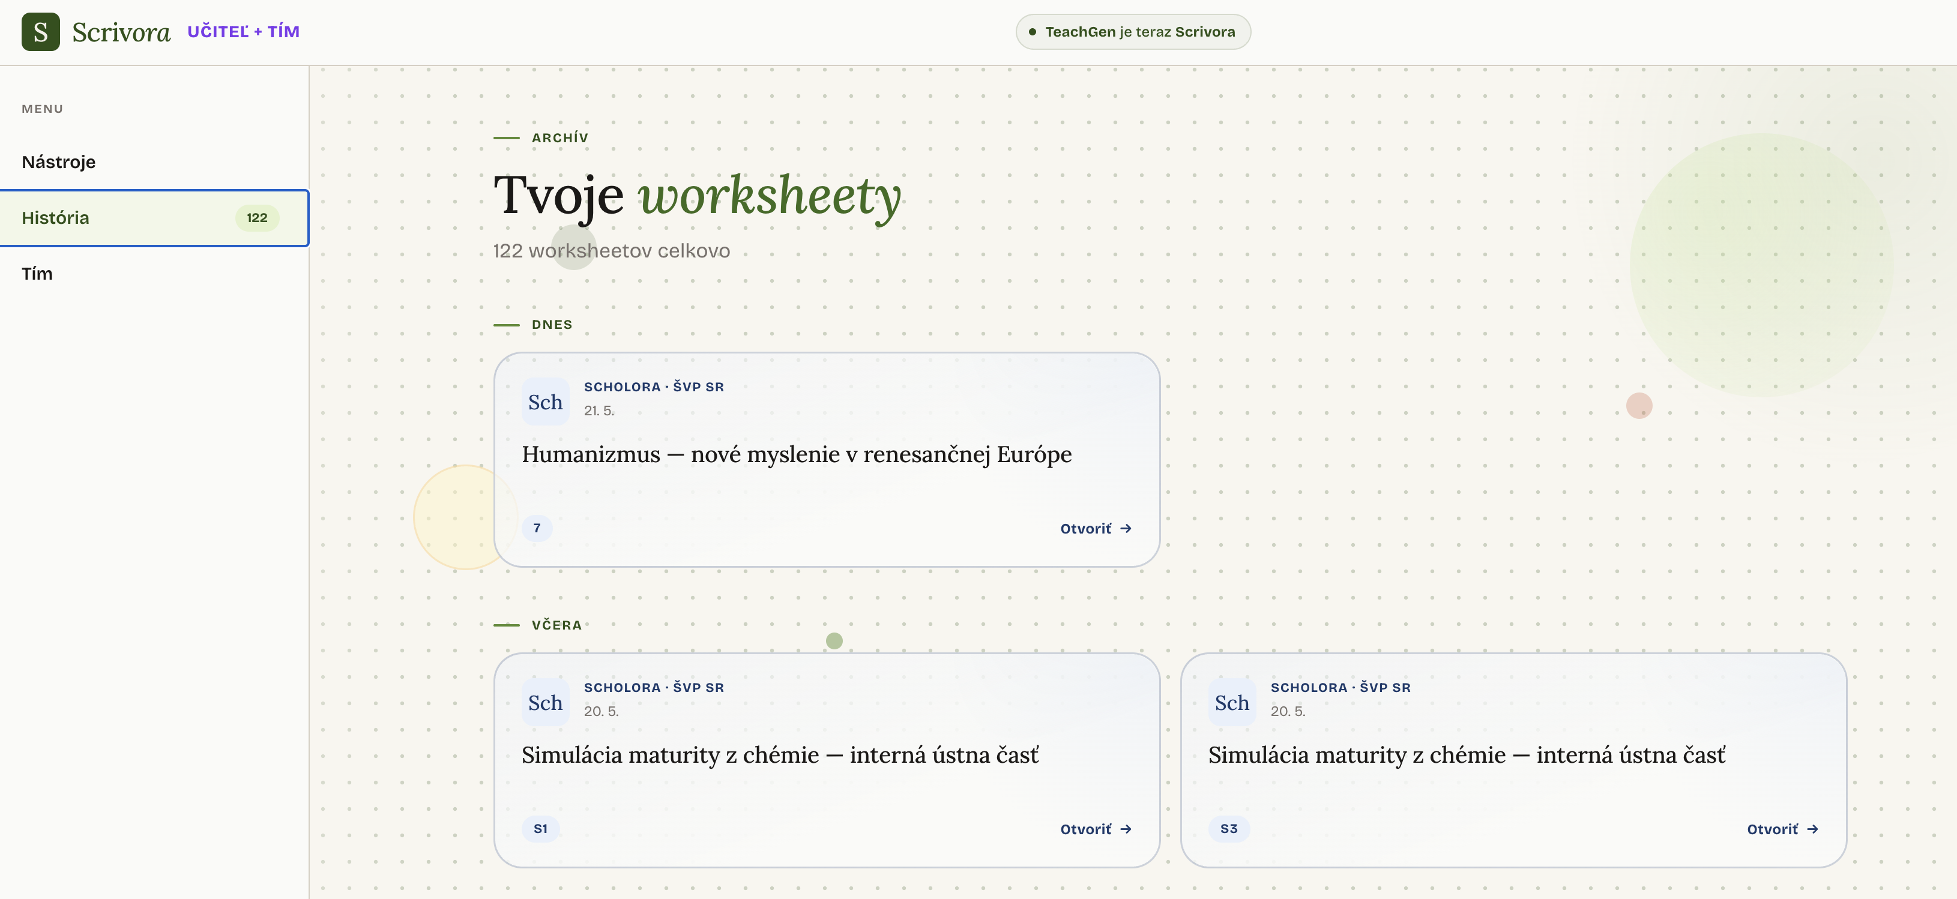Click Otvoriť on the Humanizmus card
This screenshot has width=1957, height=899.
(1096, 529)
